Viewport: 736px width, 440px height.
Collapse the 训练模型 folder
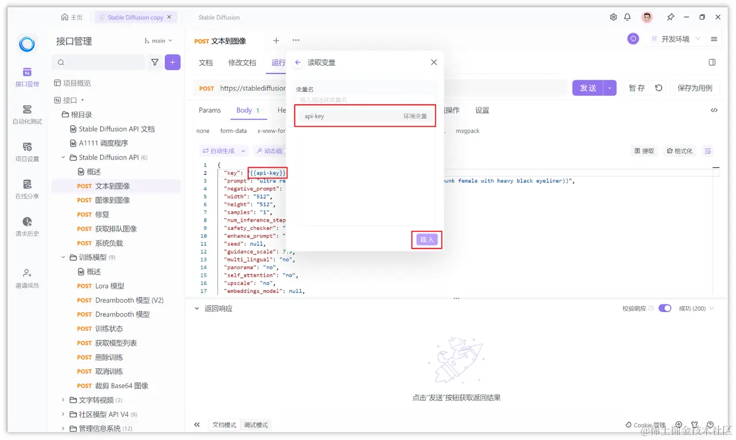pos(63,257)
